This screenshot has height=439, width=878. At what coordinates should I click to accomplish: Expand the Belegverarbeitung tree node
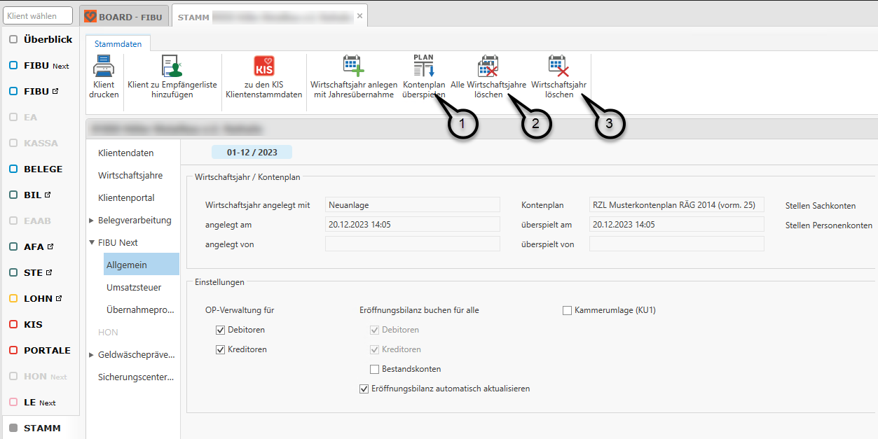91,221
